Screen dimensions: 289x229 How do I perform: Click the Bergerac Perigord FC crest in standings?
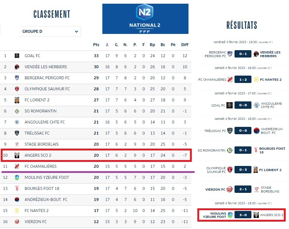pyautogui.click(x=17, y=78)
